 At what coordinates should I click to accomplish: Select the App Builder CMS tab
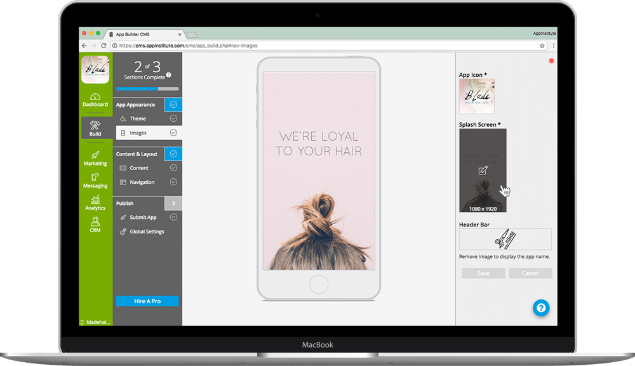(x=142, y=34)
